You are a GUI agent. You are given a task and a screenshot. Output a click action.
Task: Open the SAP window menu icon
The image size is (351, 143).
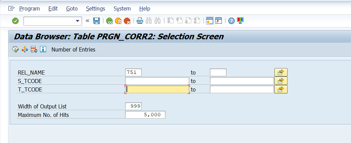[x=11, y=8]
